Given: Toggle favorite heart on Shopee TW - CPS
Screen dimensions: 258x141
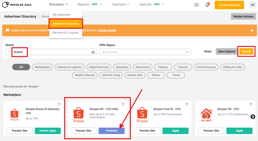Looking at the screenshot, I should click(251, 104).
